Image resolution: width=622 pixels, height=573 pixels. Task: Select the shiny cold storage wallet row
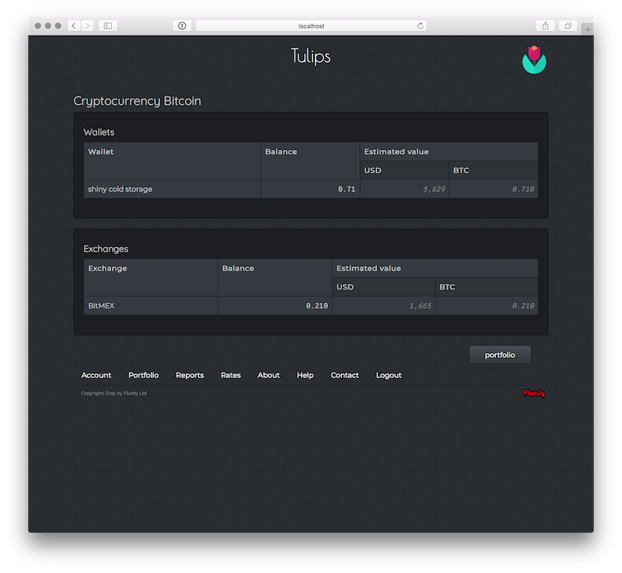[x=121, y=189]
